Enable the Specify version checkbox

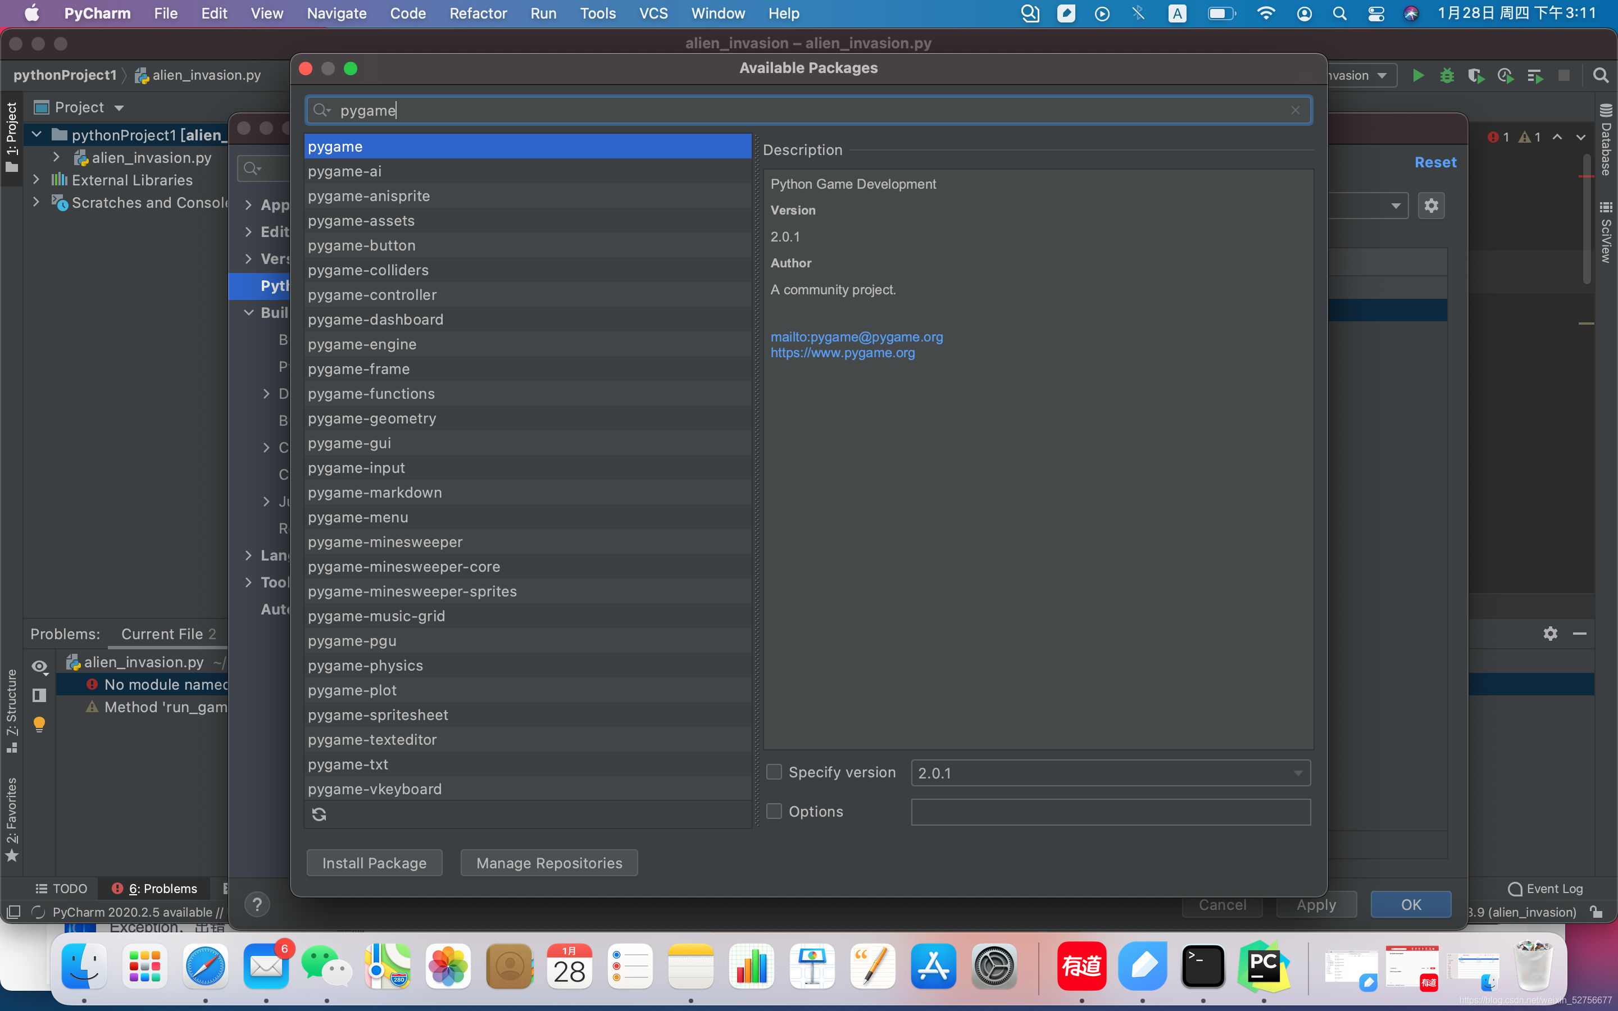(774, 772)
